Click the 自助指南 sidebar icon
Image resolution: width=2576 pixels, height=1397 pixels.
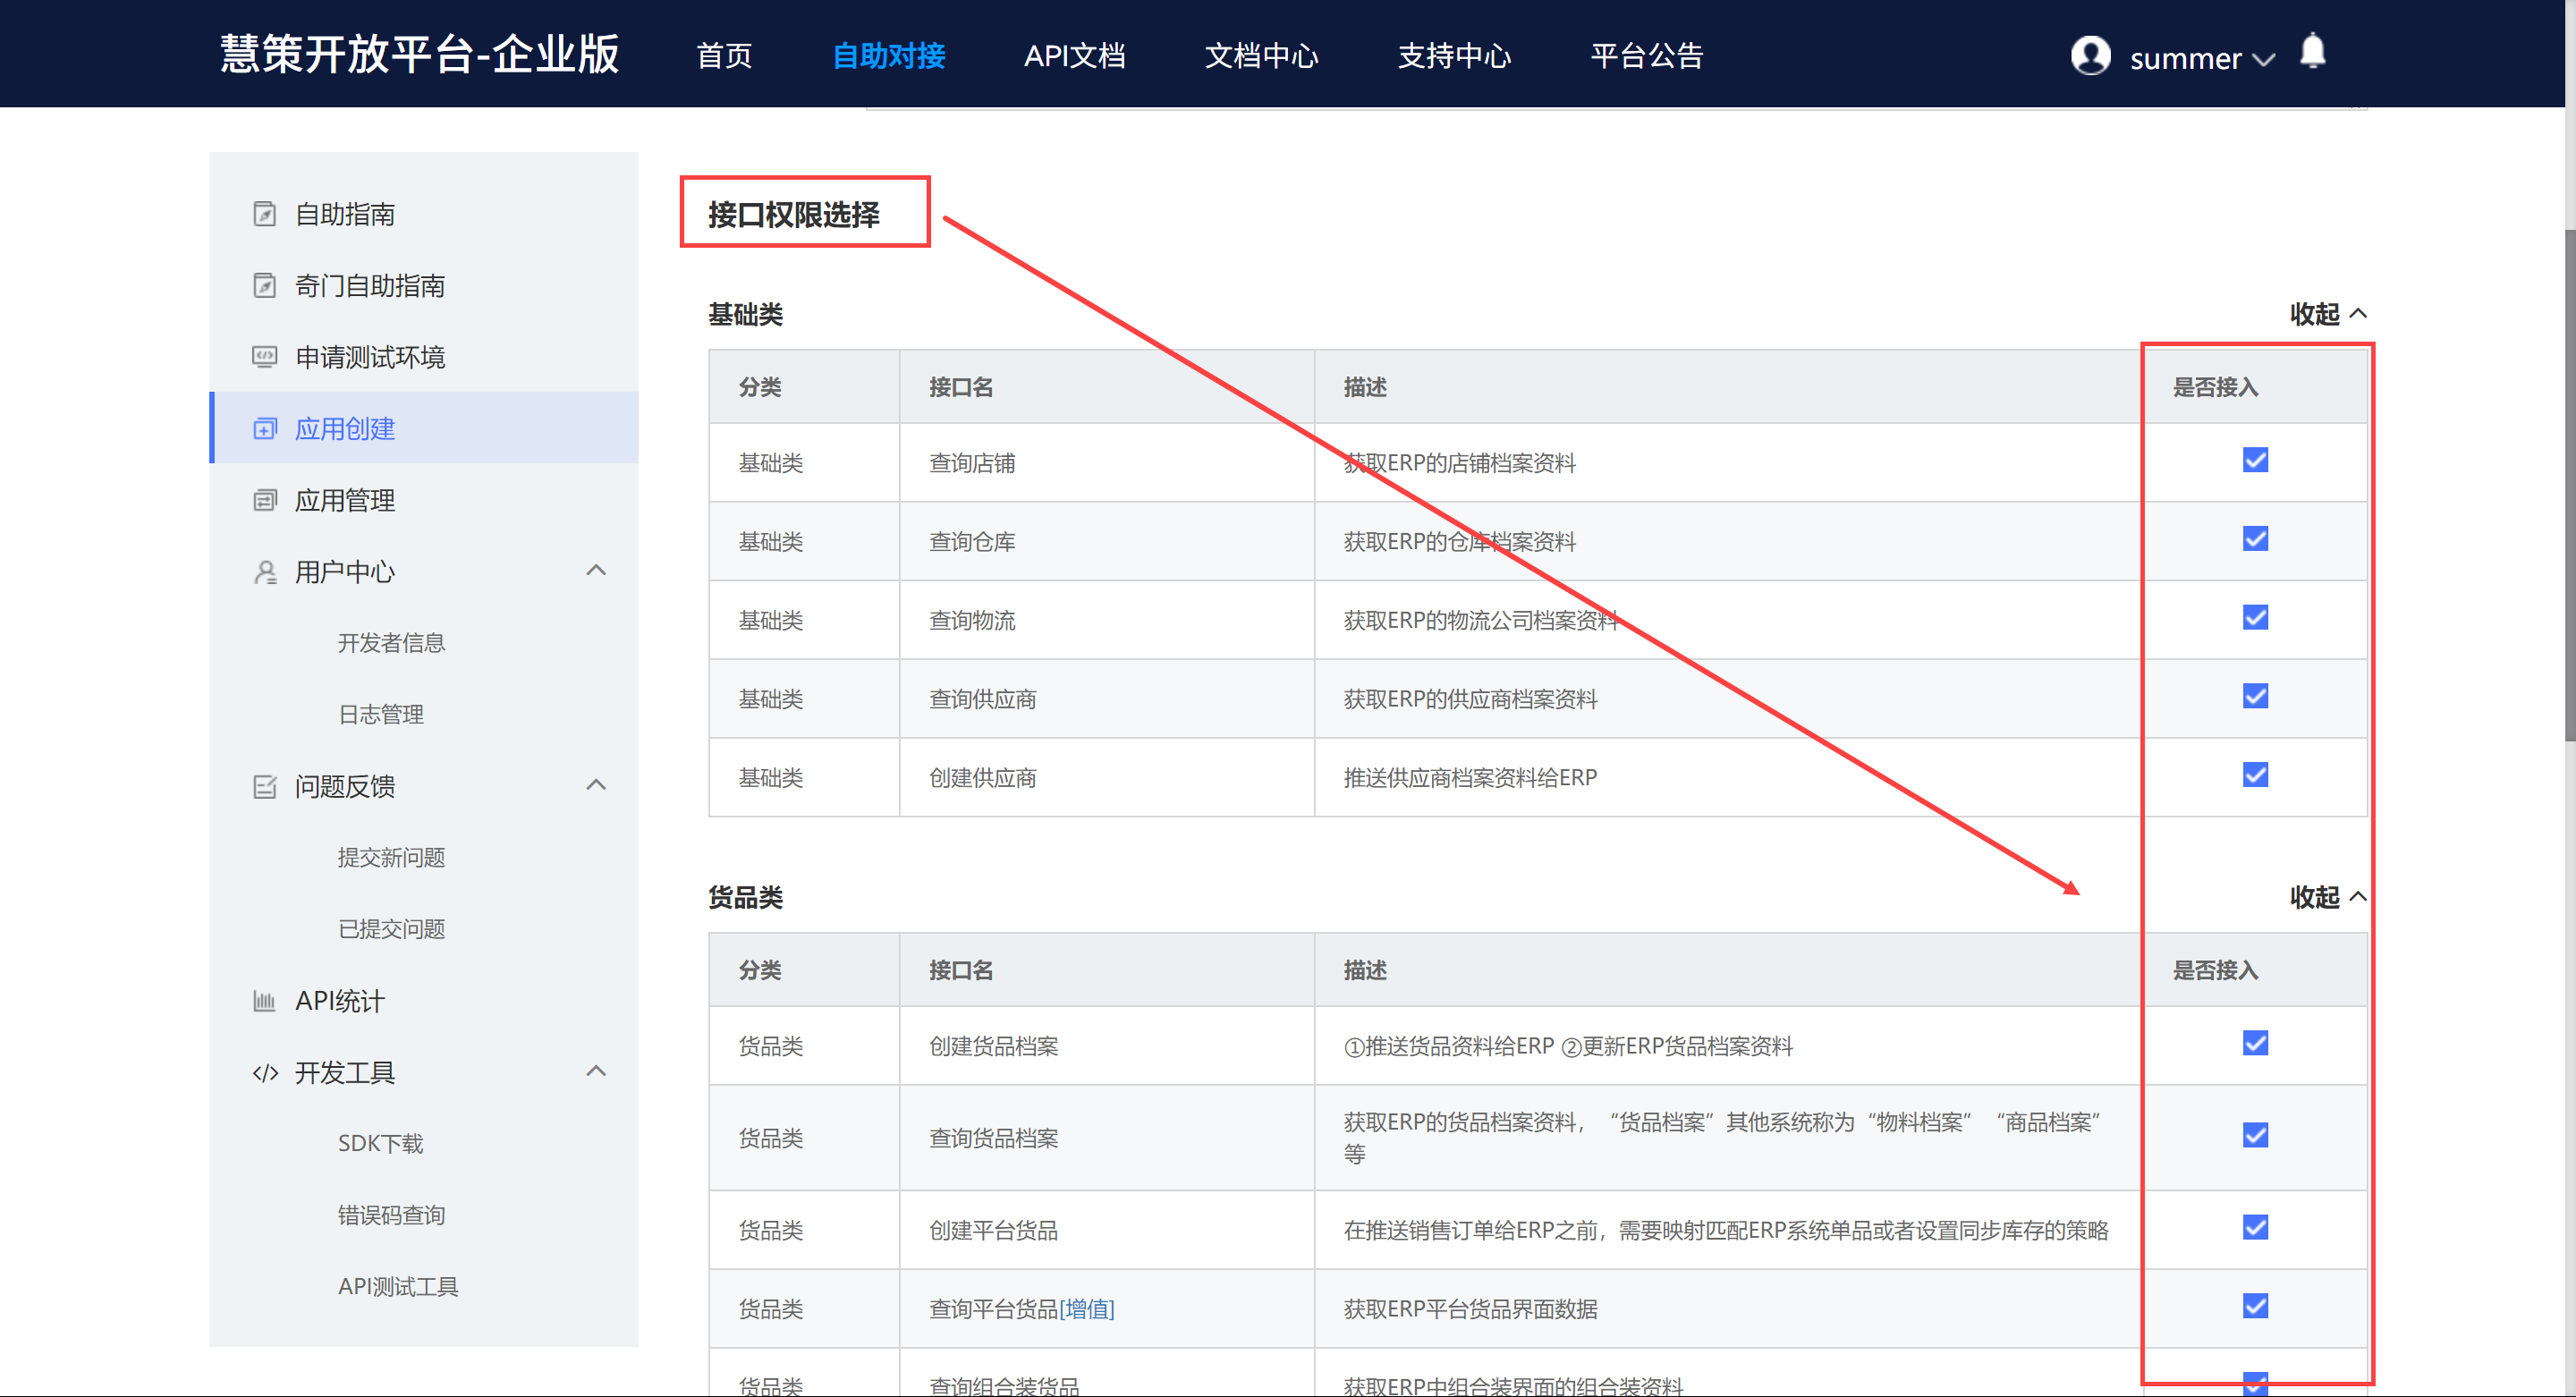tap(264, 214)
